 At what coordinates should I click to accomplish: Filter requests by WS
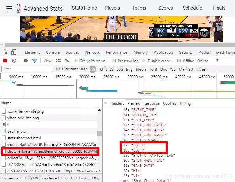(x=173, y=69)
